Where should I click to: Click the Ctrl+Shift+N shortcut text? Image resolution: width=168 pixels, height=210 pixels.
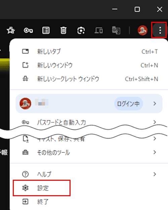[141, 79]
